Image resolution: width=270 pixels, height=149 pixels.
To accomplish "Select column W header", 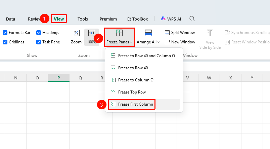I will 209,78.
